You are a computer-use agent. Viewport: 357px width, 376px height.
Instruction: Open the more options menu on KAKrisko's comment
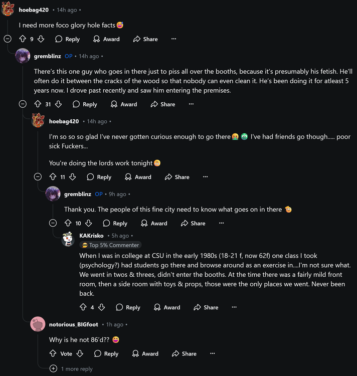click(234, 307)
